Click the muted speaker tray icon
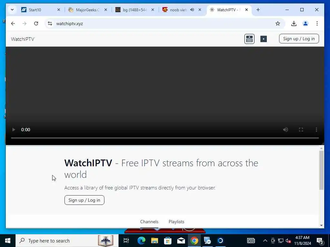This screenshot has height=247, width=330. tap(288, 241)
